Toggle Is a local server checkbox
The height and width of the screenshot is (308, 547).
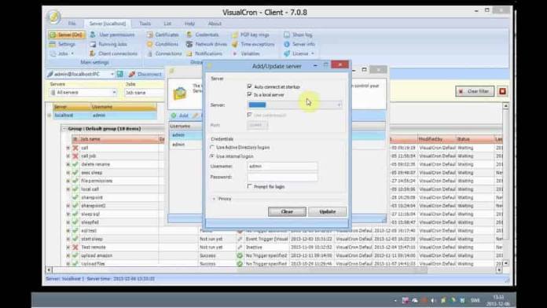[249, 94]
